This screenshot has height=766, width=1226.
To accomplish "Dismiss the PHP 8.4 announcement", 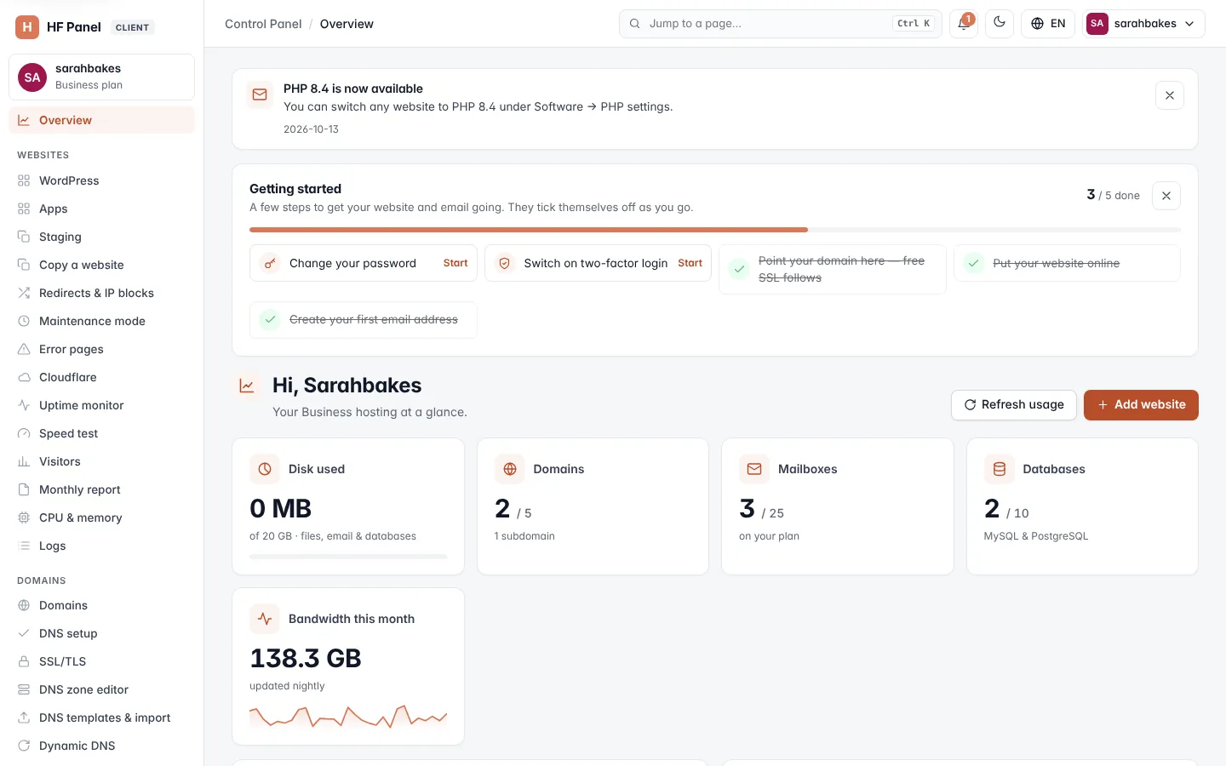I will 1170,95.
